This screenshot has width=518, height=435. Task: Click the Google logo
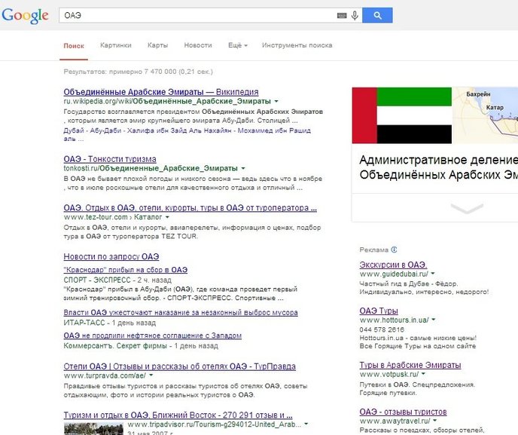tap(25, 16)
